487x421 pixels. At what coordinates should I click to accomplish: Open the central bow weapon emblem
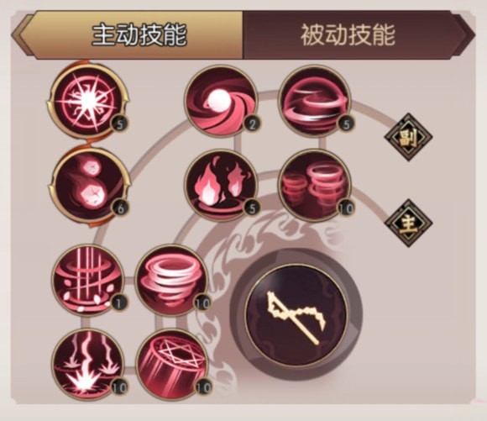(x=296, y=316)
